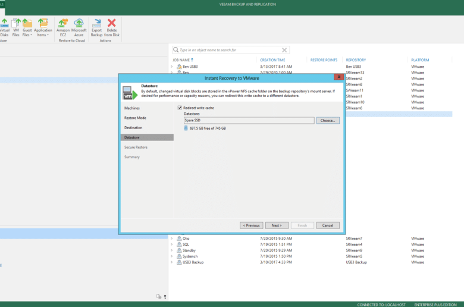This screenshot has height=307, width=464.
Task: Click the 3/13/2017 8:41 AM creation time
Action: click(276, 67)
